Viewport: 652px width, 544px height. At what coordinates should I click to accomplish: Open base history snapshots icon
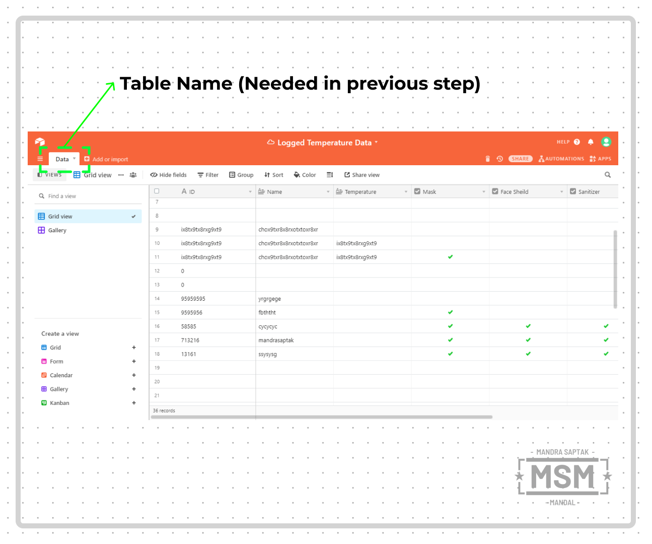point(499,159)
